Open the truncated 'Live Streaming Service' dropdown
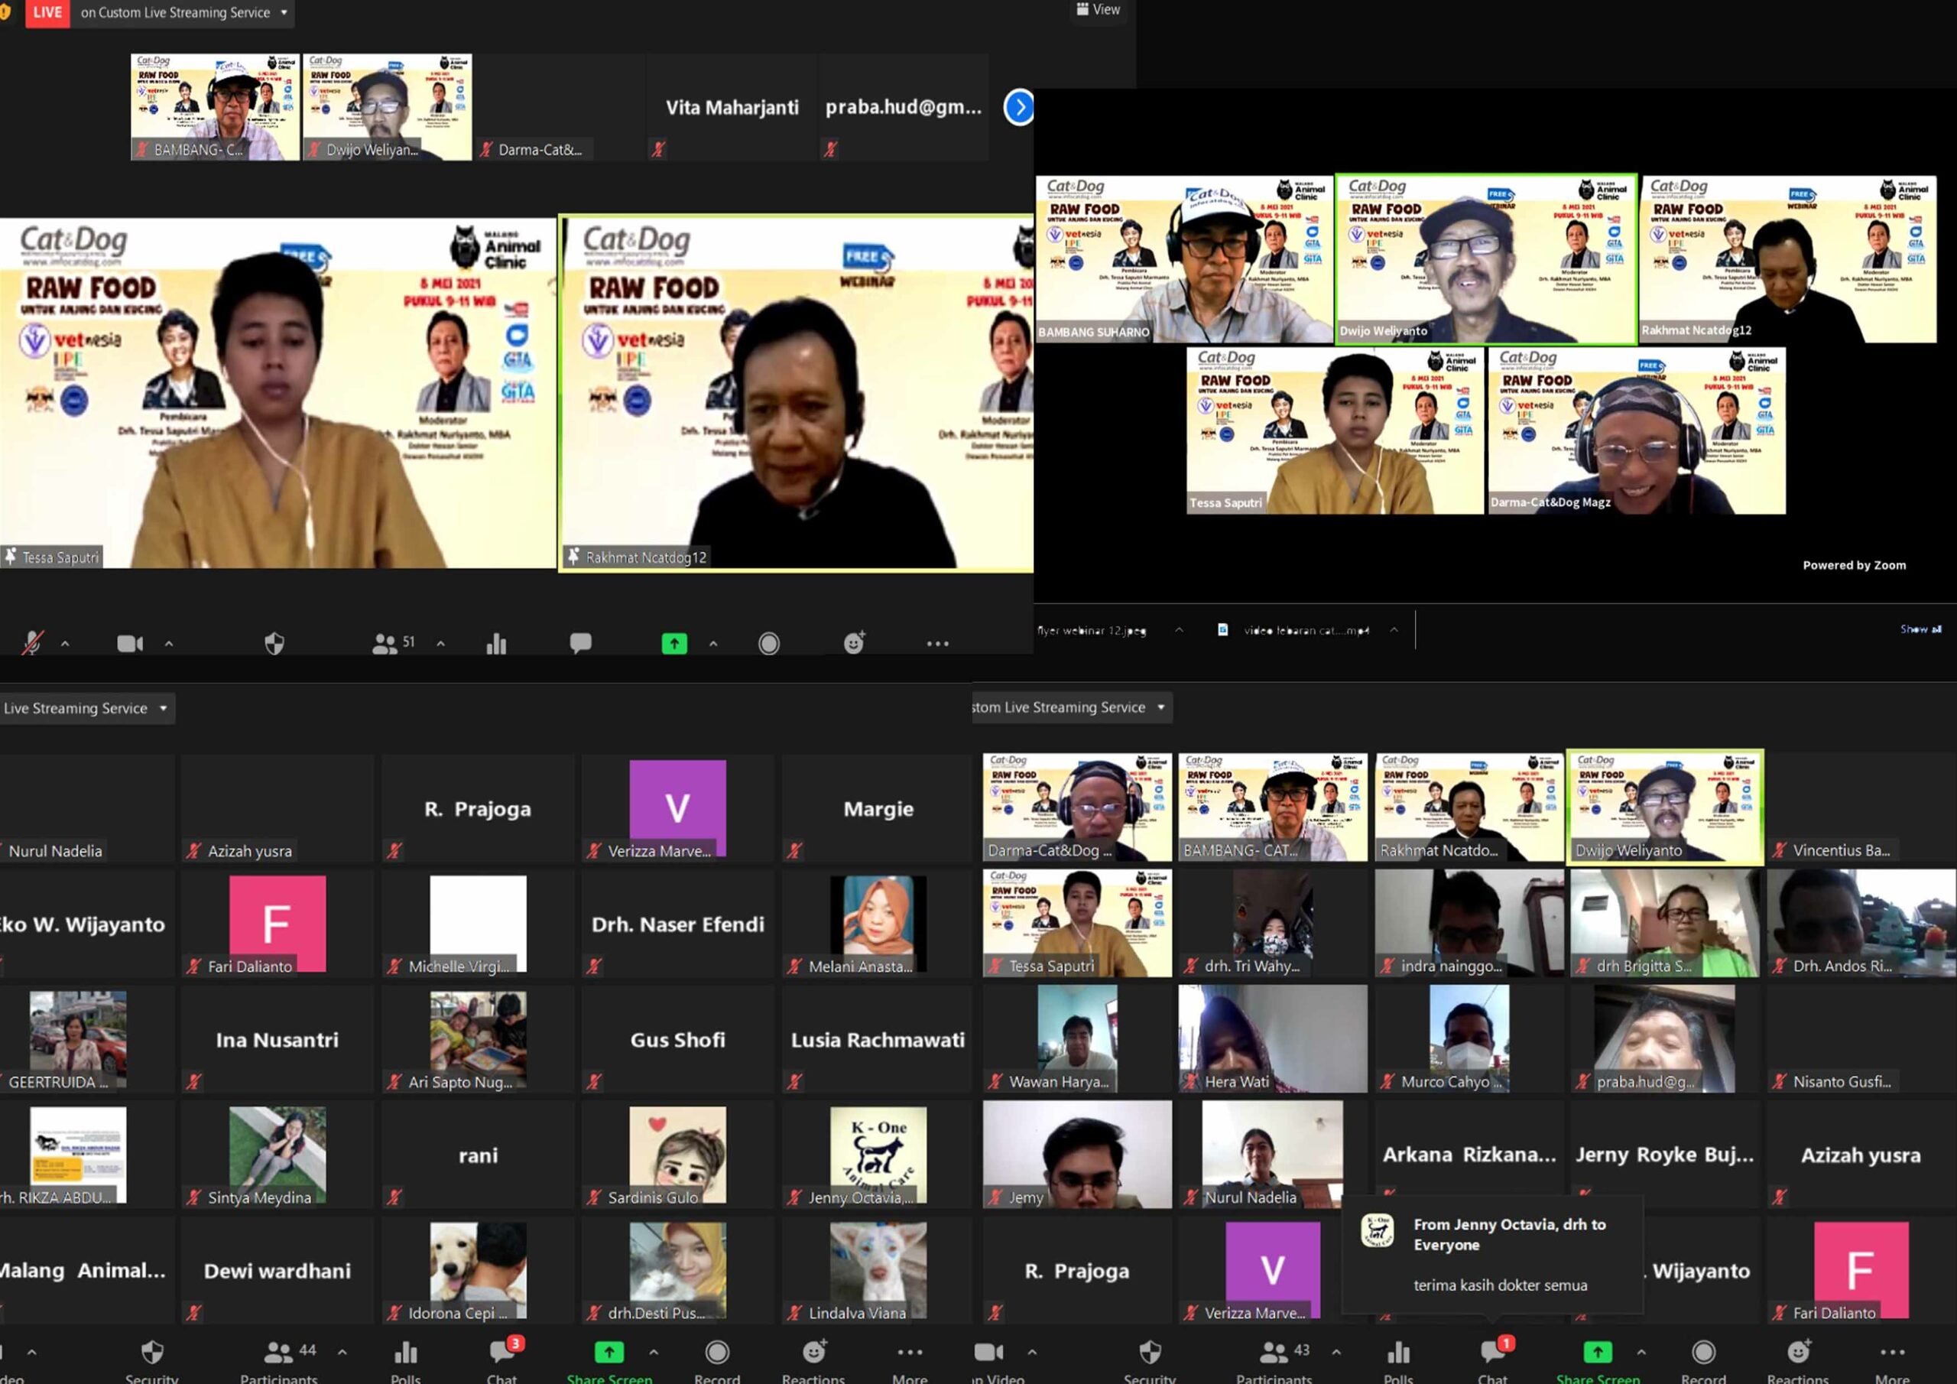 pyautogui.click(x=86, y=709)
